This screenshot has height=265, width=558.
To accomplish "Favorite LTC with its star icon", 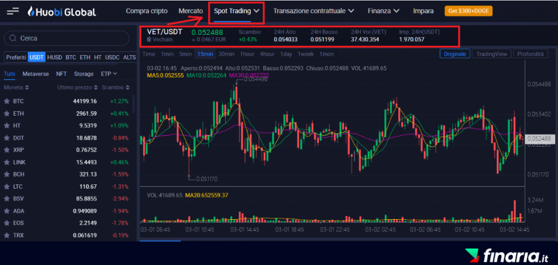I will 7,186.
